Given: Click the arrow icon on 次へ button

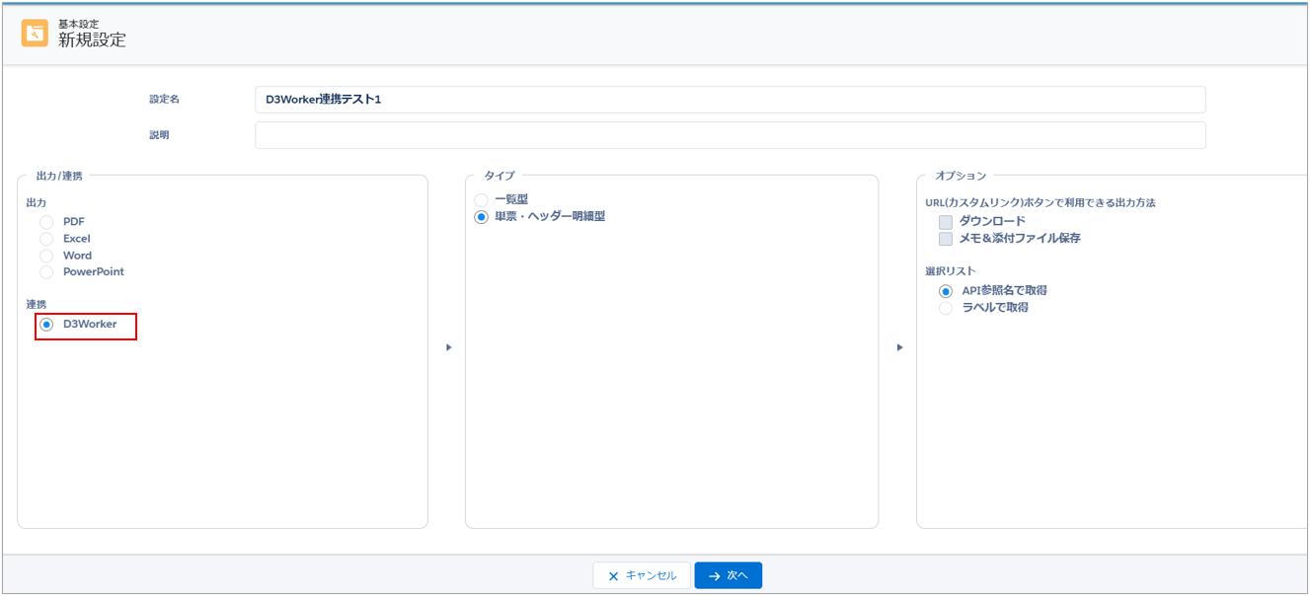Looking at the screenshot, I should point(714,576).
